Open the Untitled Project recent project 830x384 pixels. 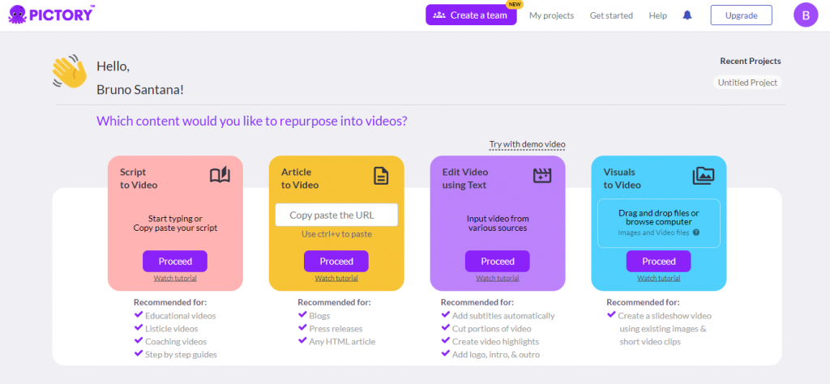(x=747, y=82)
